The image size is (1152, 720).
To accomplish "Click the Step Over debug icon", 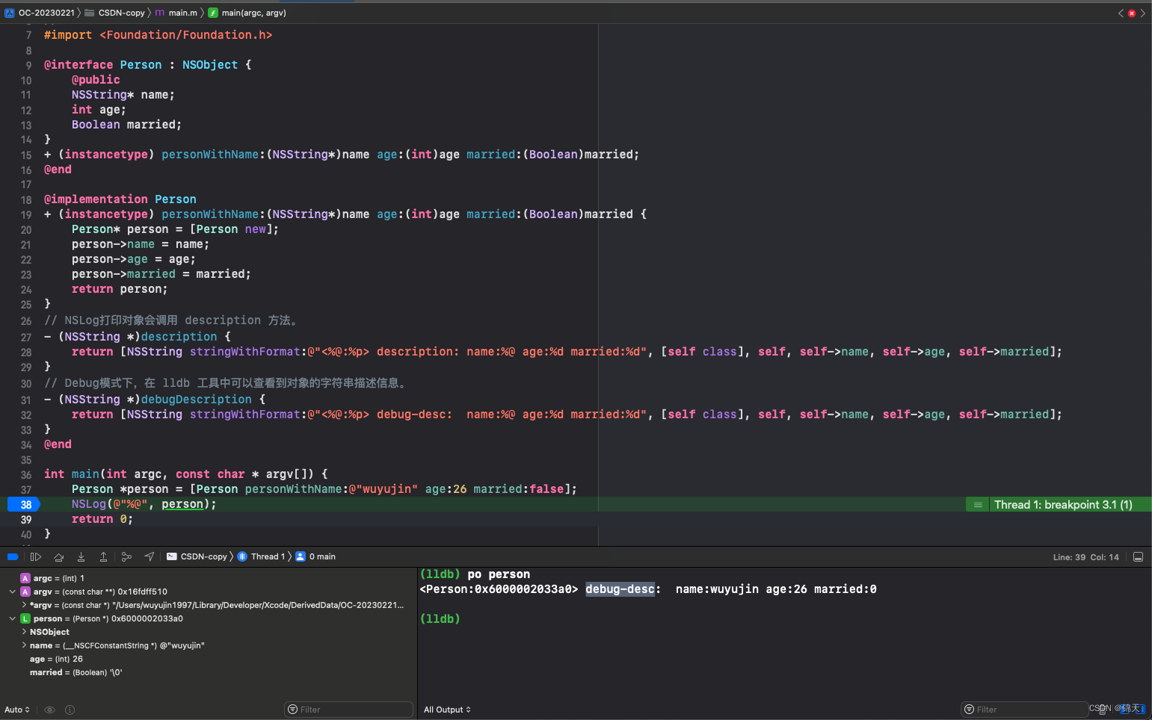I will [58, 556].
